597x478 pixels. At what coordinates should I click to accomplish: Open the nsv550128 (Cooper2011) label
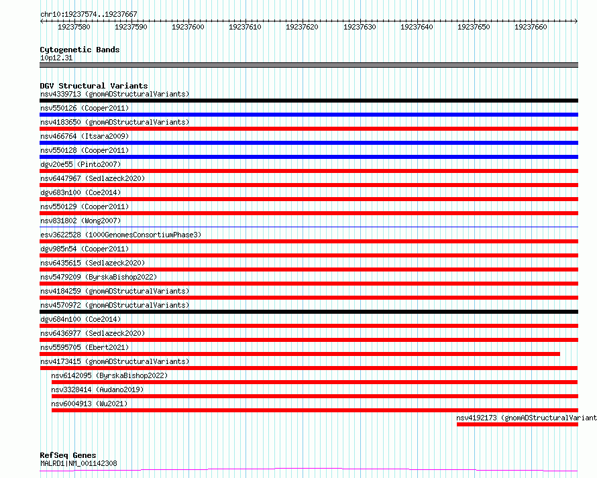85,150
